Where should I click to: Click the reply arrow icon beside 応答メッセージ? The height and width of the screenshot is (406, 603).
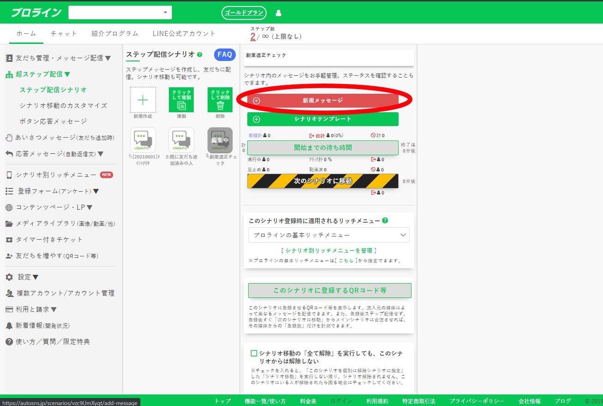coord(9,154)
